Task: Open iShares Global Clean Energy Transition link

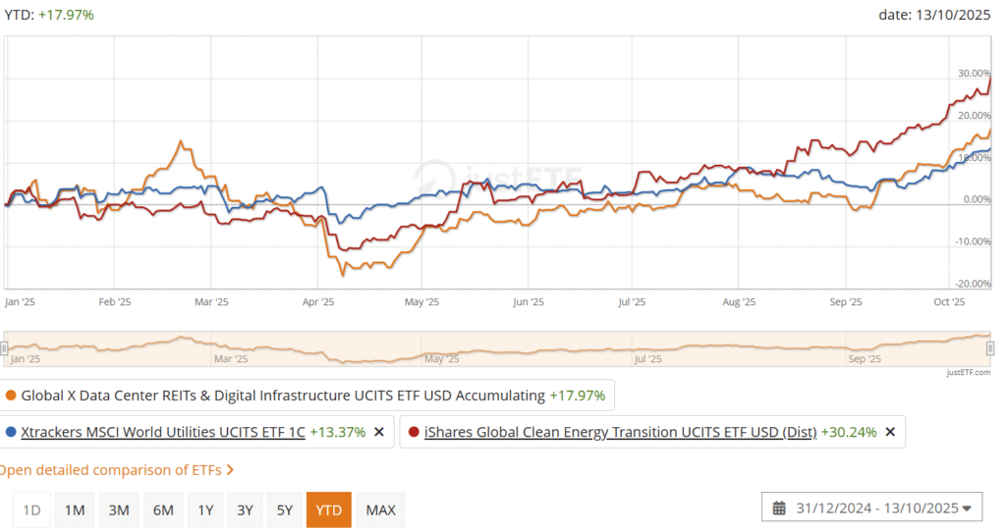Action: click(x=620, y=432)
